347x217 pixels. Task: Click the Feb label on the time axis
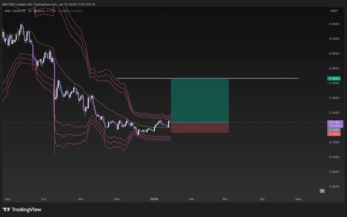pos(191,199)
